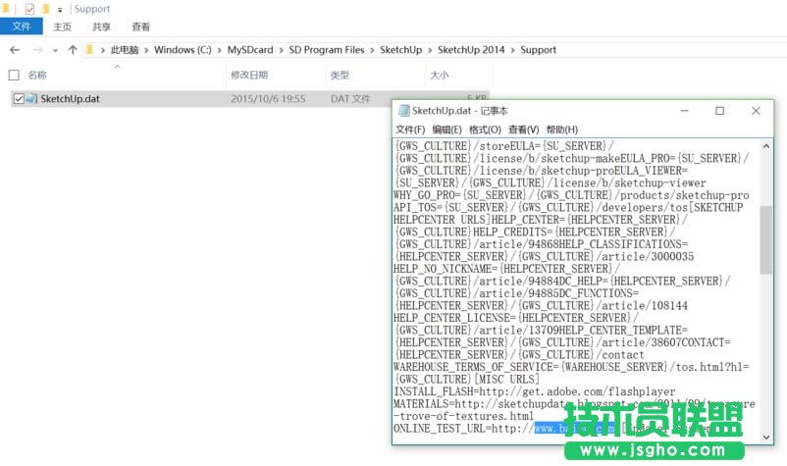Image resolution: width=787 pixels, height=466 pixels.
Task: Close the SketchUp.dat Notepad window
Action: point(756,111)
